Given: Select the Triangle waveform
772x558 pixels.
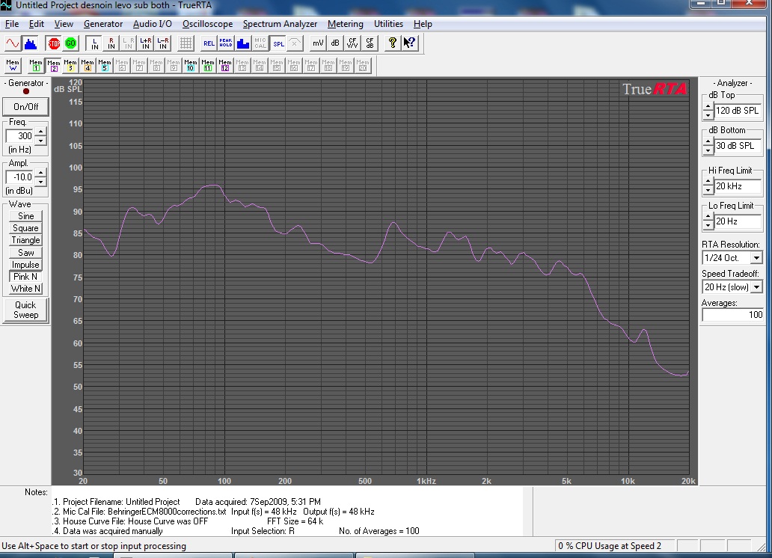Looking at the screenshot, I should point(25,240).
